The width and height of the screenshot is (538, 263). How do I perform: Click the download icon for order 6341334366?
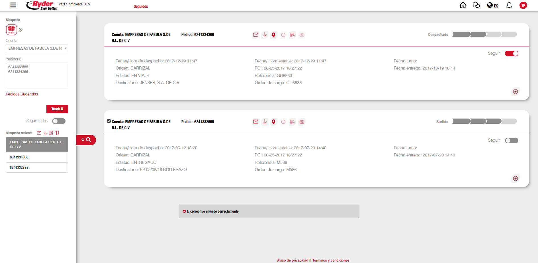pos(265,35)
